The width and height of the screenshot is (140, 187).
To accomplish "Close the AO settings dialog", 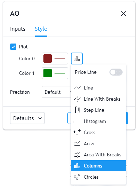I will click(x=123, y=13).
